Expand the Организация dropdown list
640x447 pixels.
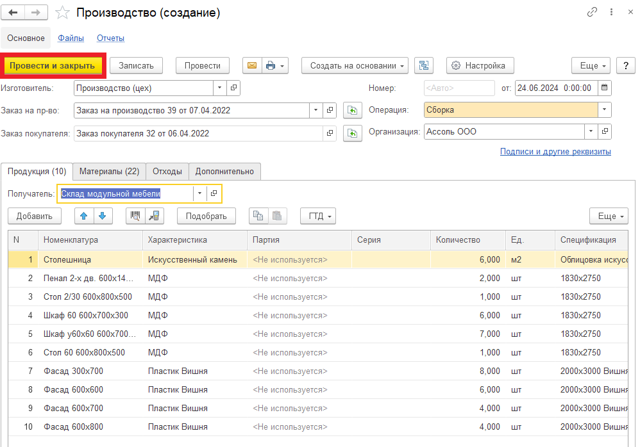591,131
